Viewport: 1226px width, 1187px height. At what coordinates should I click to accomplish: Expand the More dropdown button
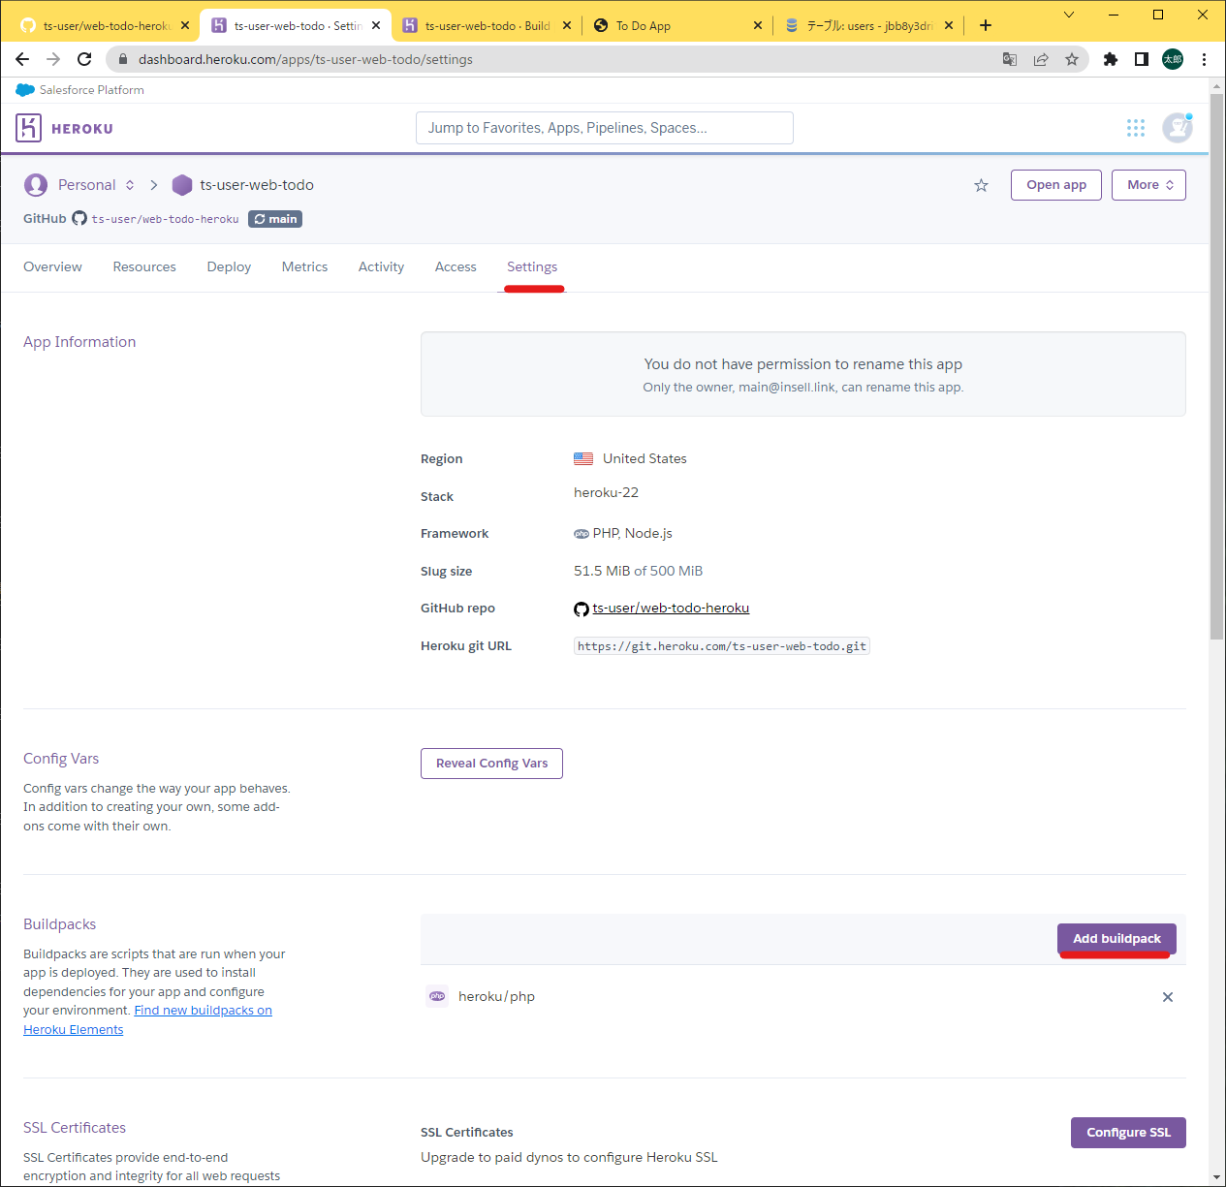click(1148, 185)
